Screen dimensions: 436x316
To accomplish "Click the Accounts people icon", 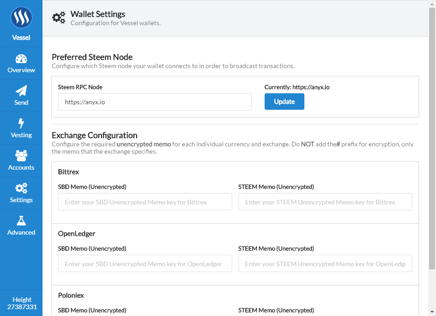I will pyautogui.click(x=21, y=155).
